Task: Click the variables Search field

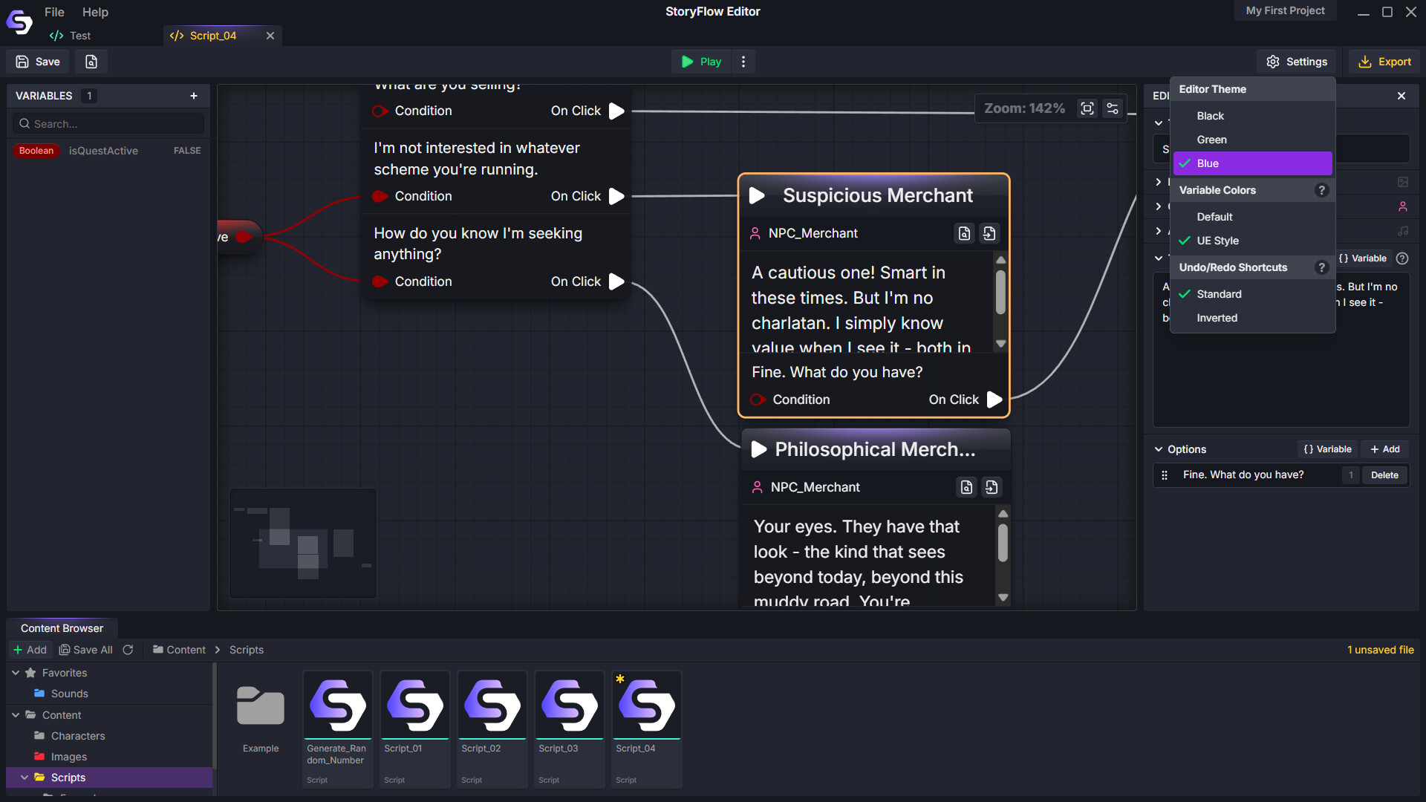Action: pos(108,123)
